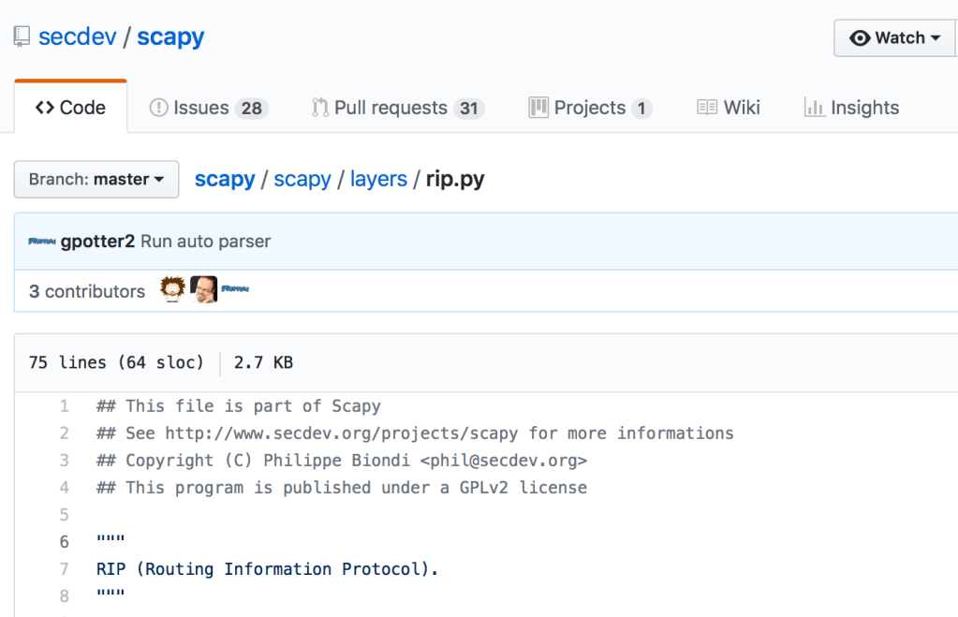Image resolution: width=958 pixels, height=617 pixels.
Task: Click the alert circle icon beside Issues
Action: click(x=157, y=107)
